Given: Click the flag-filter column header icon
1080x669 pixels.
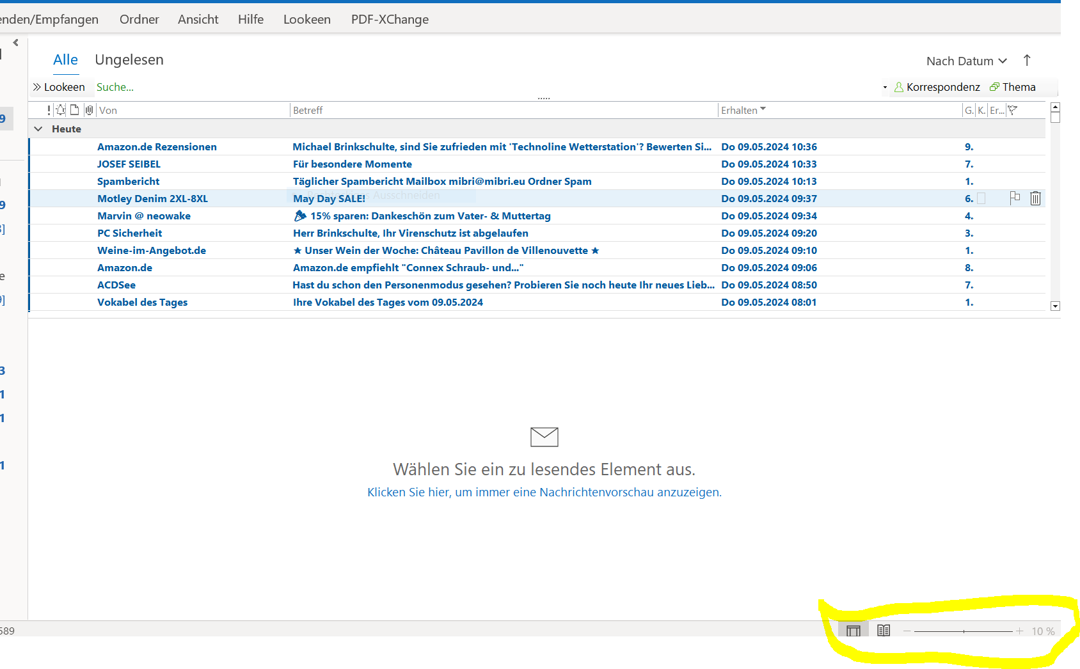Looking at the screenshot, I should [1012, 110].
